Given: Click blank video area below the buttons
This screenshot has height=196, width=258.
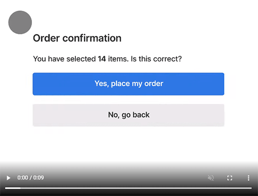Looking at the screenshot, I should click(128, 144).
